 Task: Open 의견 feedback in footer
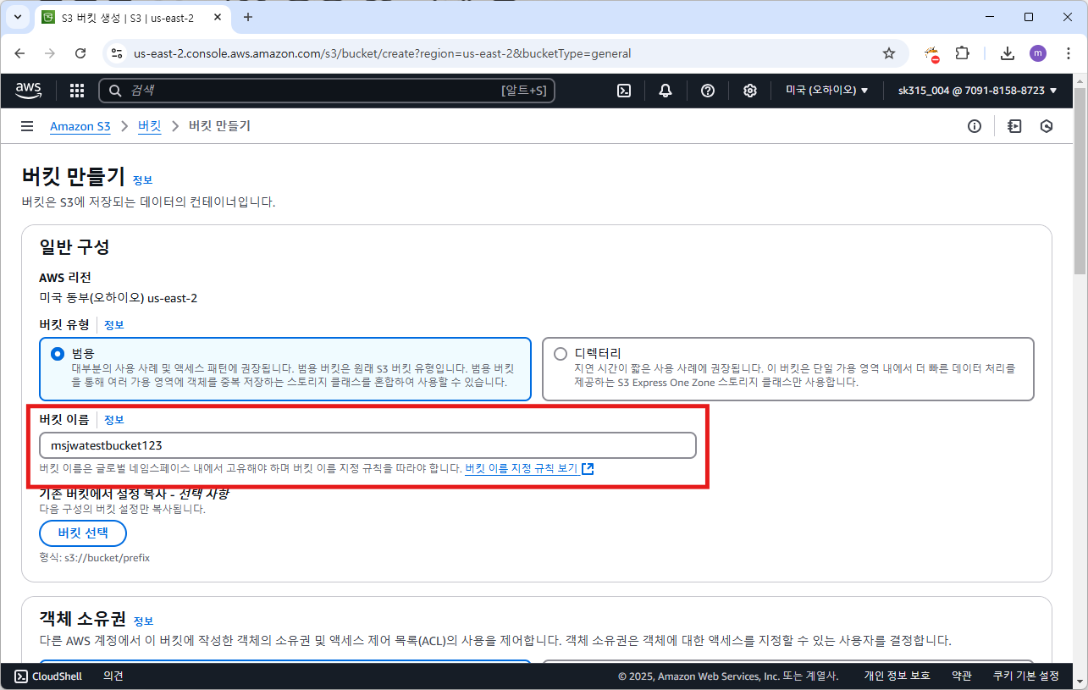click(113, 676)
